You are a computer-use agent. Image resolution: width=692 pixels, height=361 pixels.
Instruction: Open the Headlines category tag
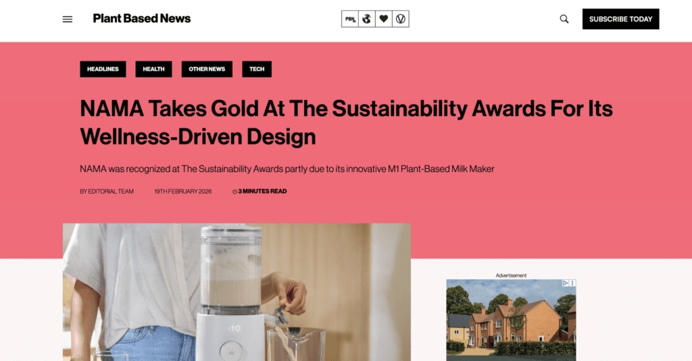(103, 69)
